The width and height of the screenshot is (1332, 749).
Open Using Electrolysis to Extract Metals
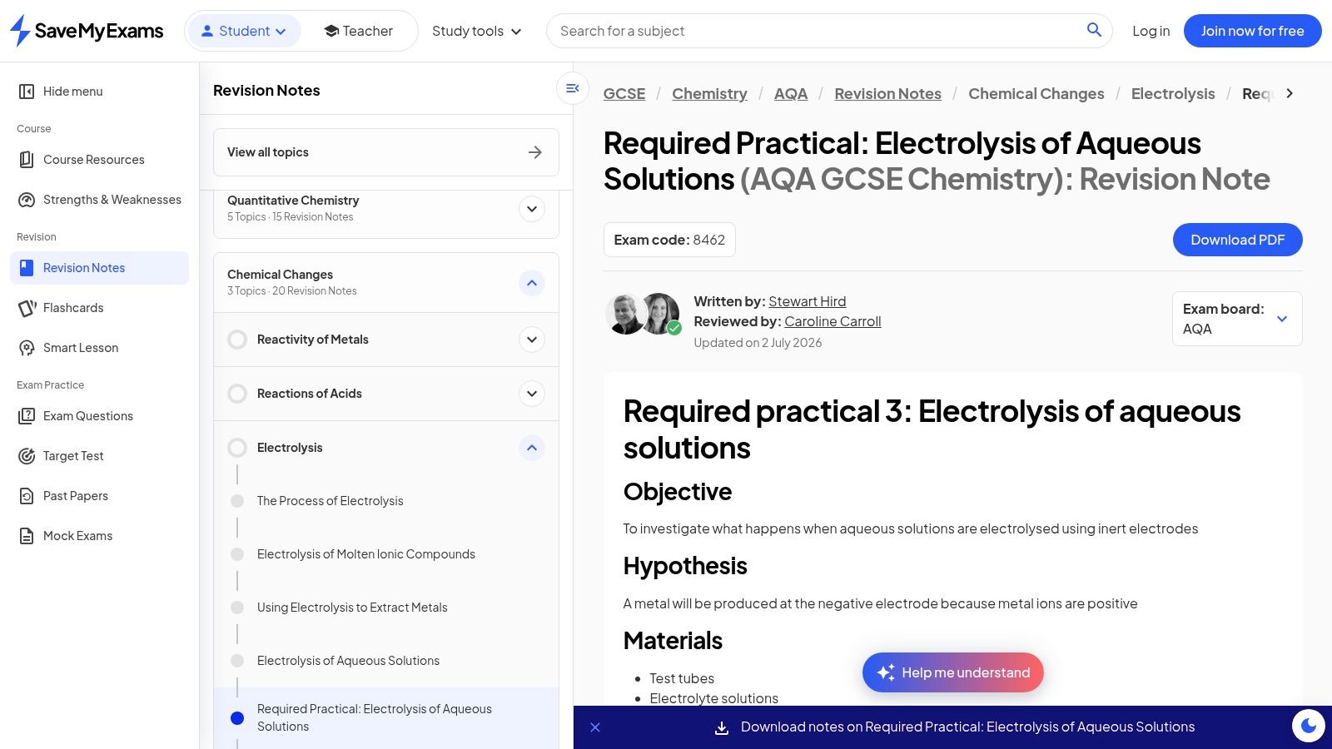[352, 608]
